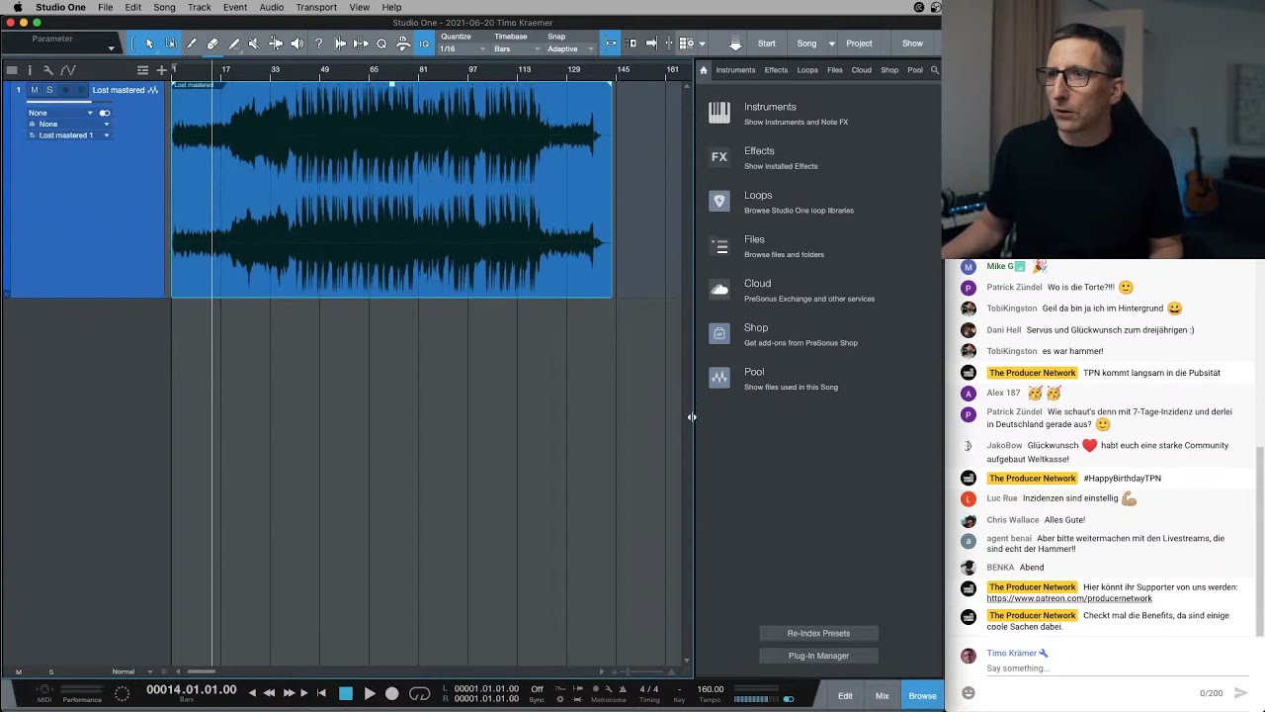Click the browser Home icon
The width and height of the screenshot is (1265, 712).
pos(704,70)
